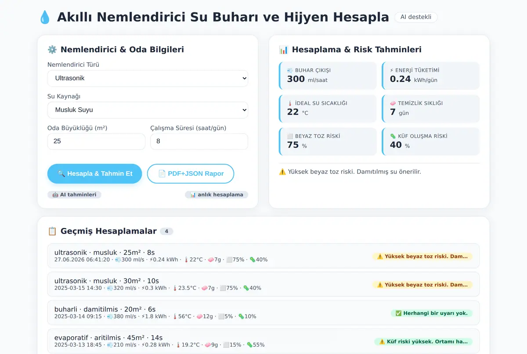Click the 300 ml/saat steam output value
Viewport: 527px width, 354px height.
307,79
